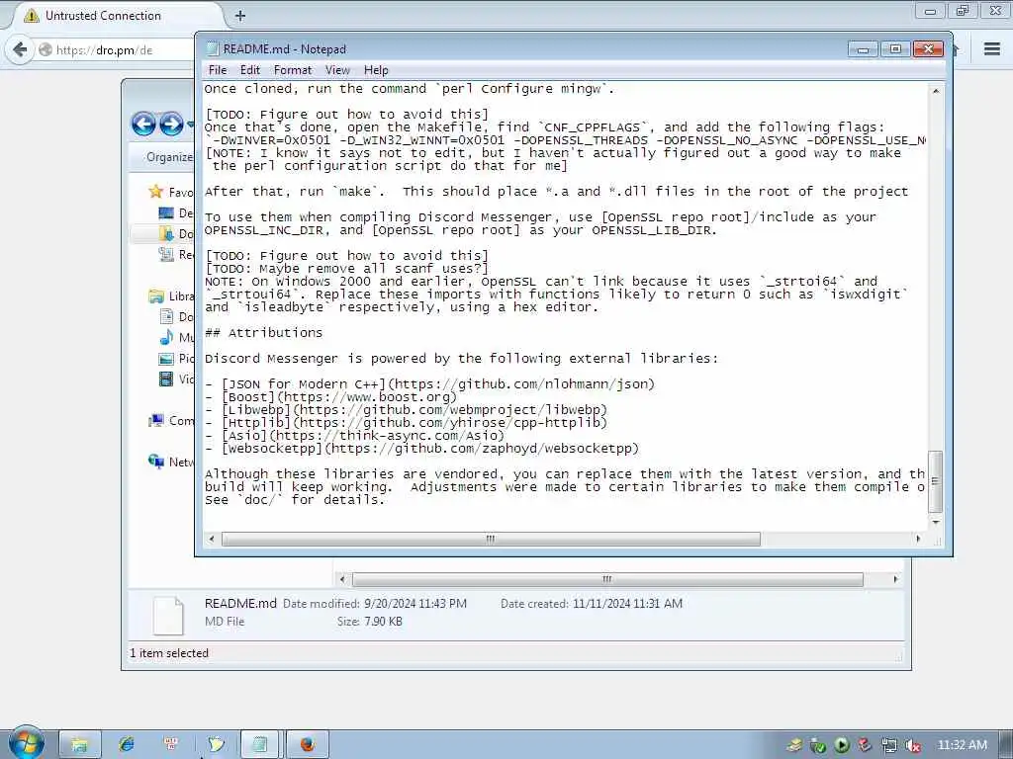Viewport: 1013px width, 759px height.
Task: Click the muted volume tray icon
Action: tap(913, 745)
